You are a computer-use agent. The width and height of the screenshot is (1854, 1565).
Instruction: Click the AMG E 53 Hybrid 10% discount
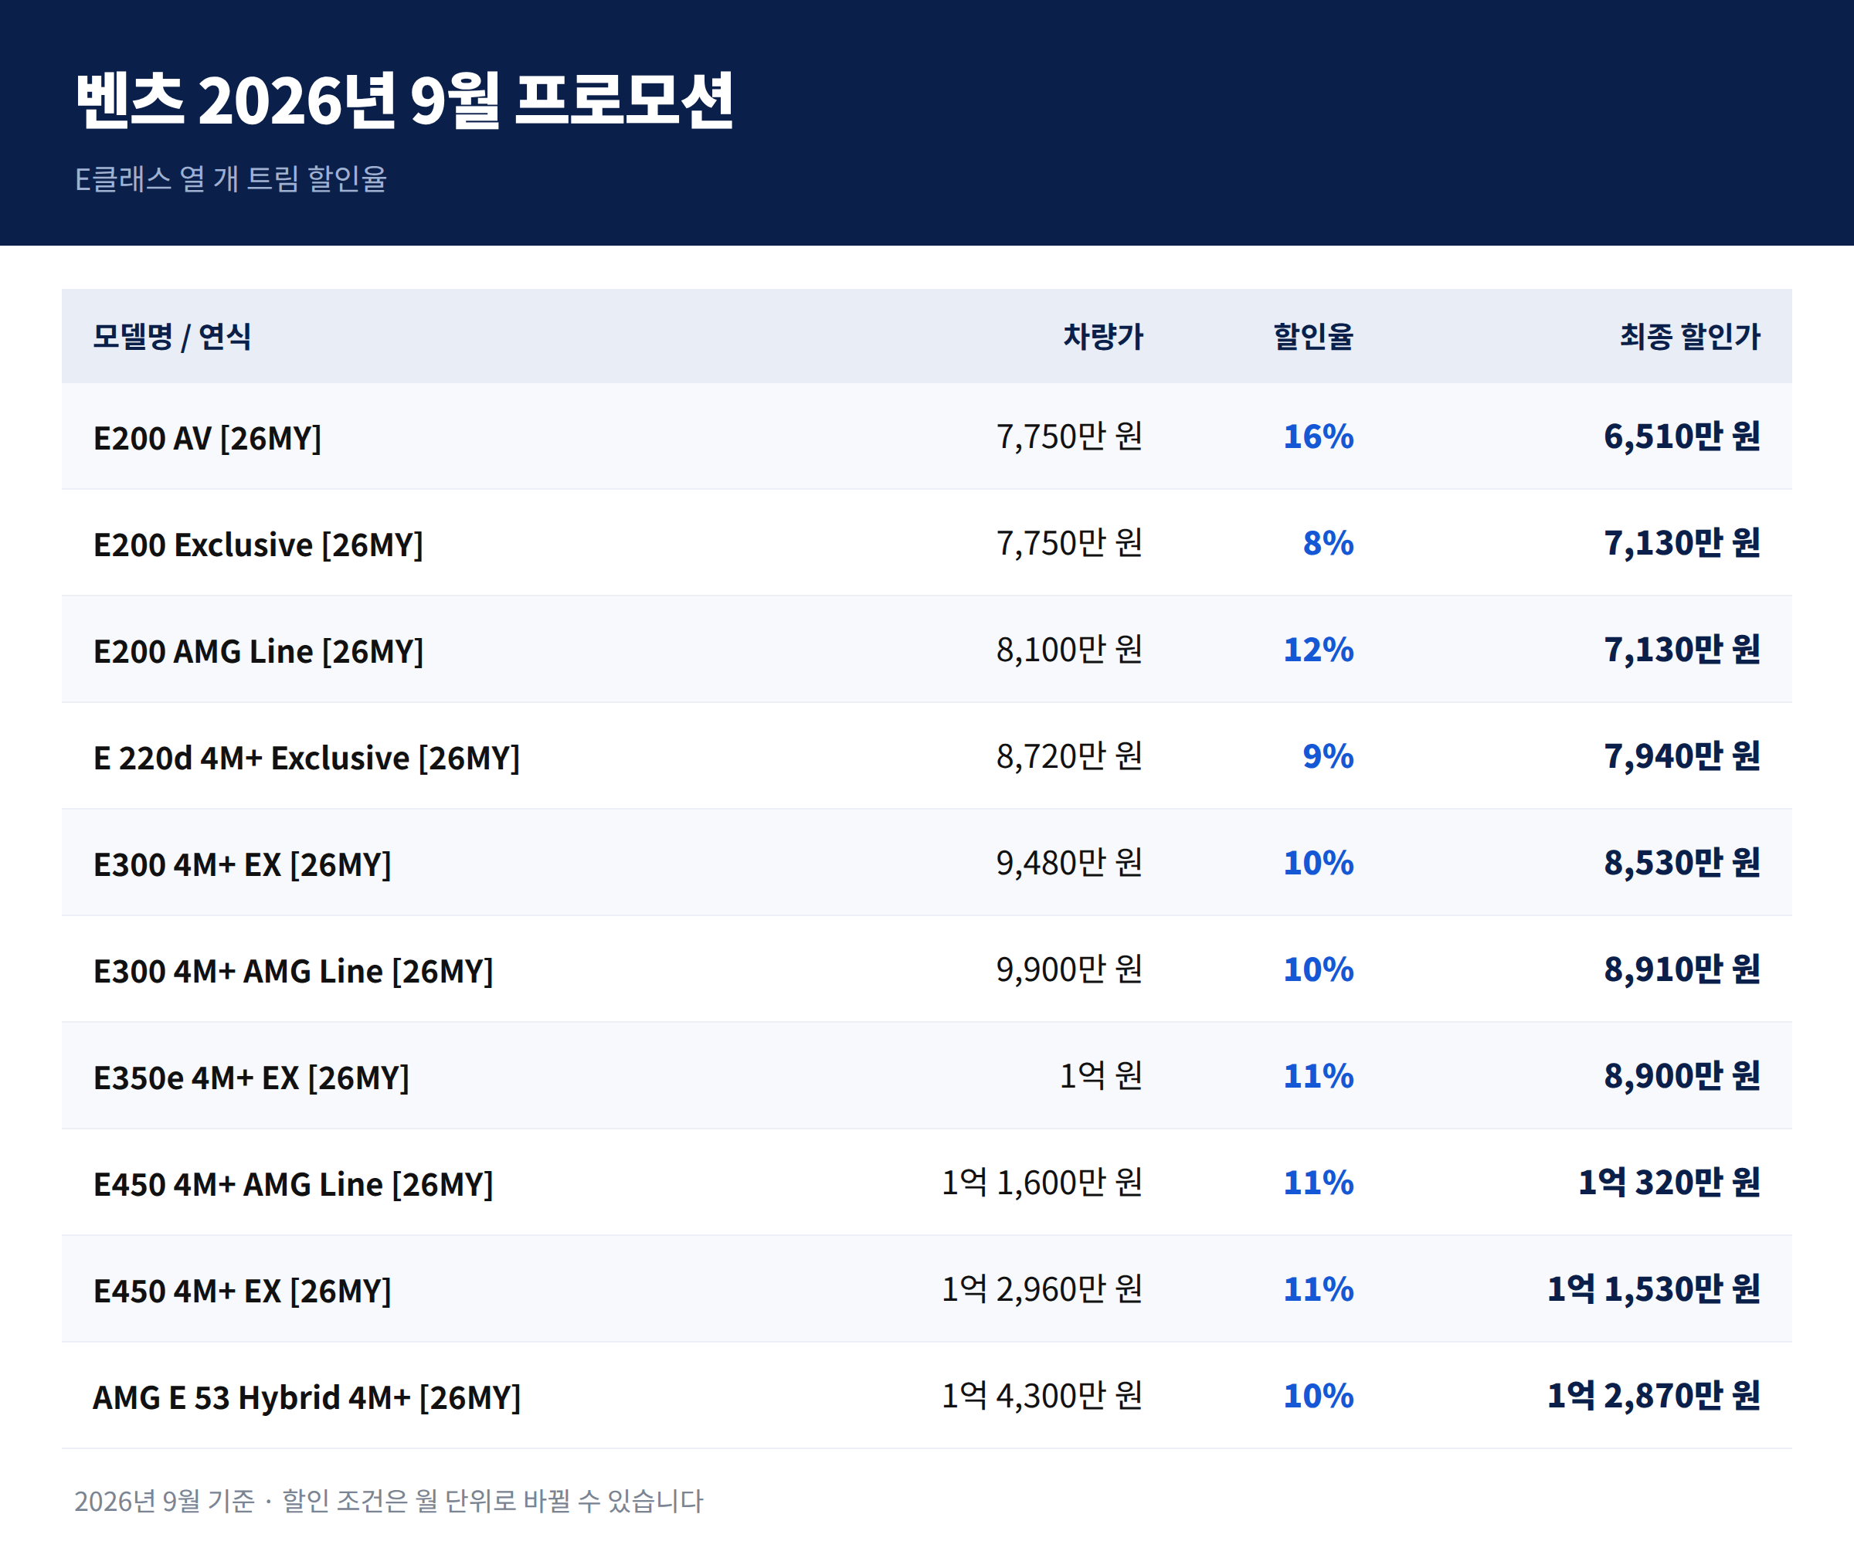pos(1318,1394)
